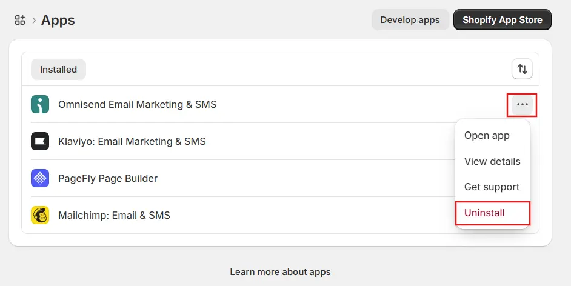Screen dimensions: 571x286
Task: Toggle the three-dot menu for Omnisend
Action: click(522, 105)
